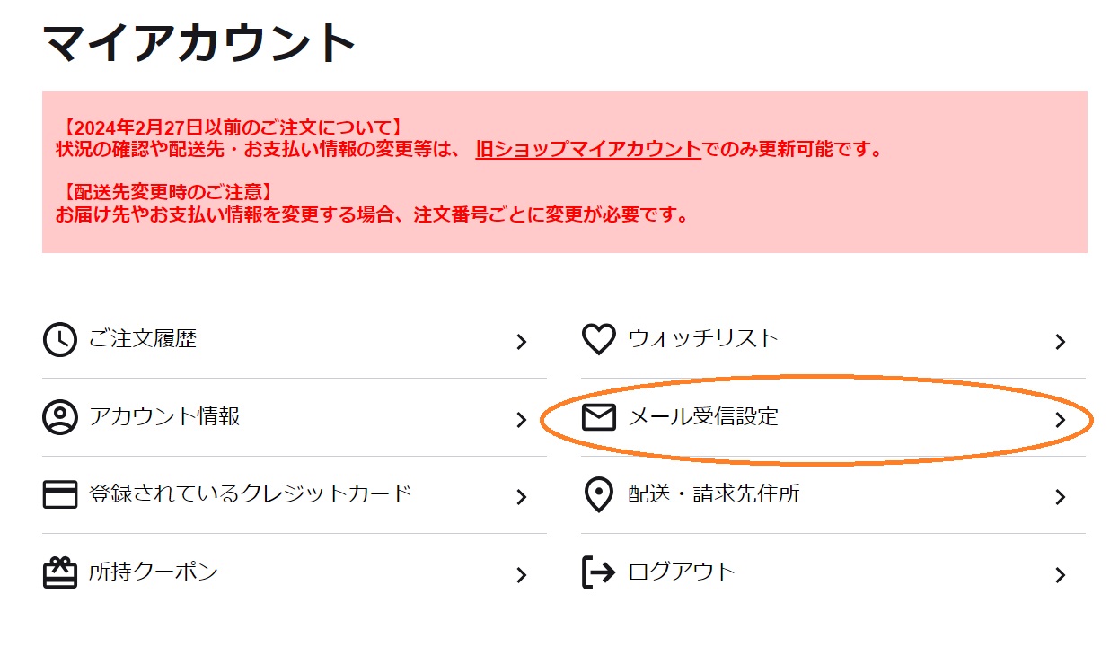Click the logout arrow icon

pyautogui.click(x=599, y=572)
